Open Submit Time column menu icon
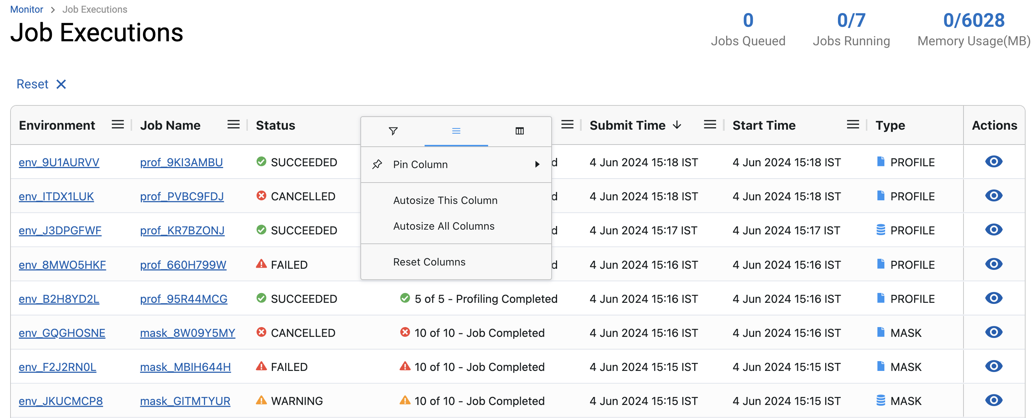 pos(709,125)
